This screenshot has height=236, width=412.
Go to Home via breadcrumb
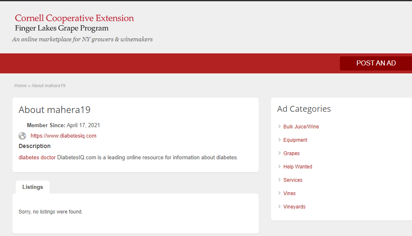[x=20, y=85]
